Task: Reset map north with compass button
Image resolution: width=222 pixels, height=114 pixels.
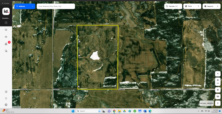Action: tap(218, 74)
